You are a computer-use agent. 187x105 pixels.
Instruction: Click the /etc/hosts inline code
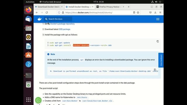pyautogui.click(x=82, y=97)
